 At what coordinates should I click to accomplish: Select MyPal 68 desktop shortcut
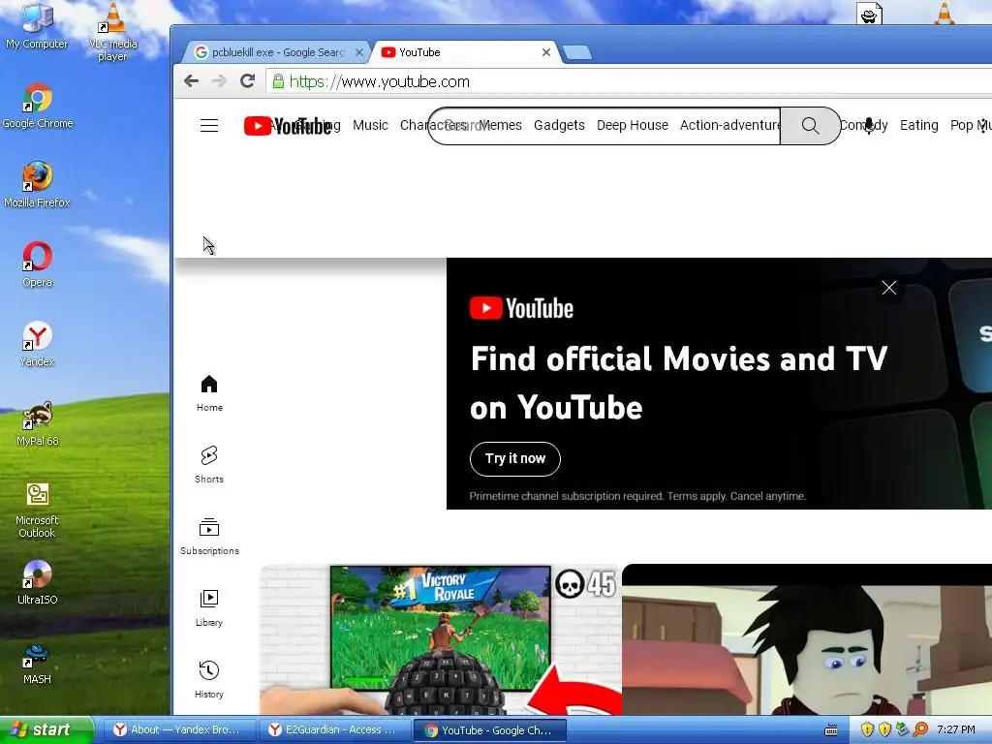click(38, 424)
